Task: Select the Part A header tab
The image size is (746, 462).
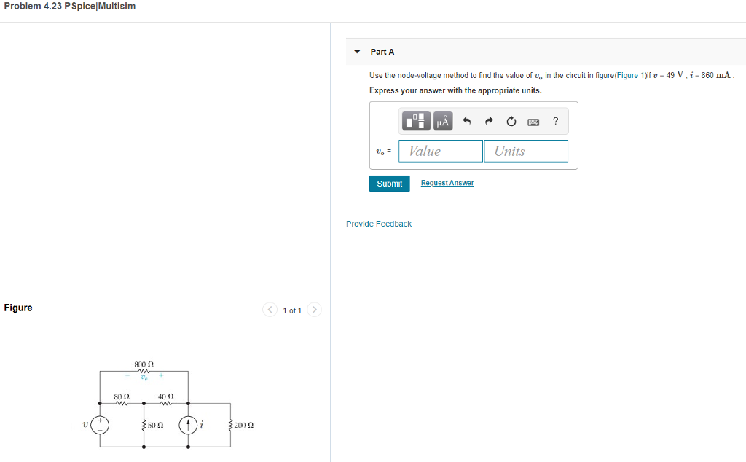Action: (382, 51)
